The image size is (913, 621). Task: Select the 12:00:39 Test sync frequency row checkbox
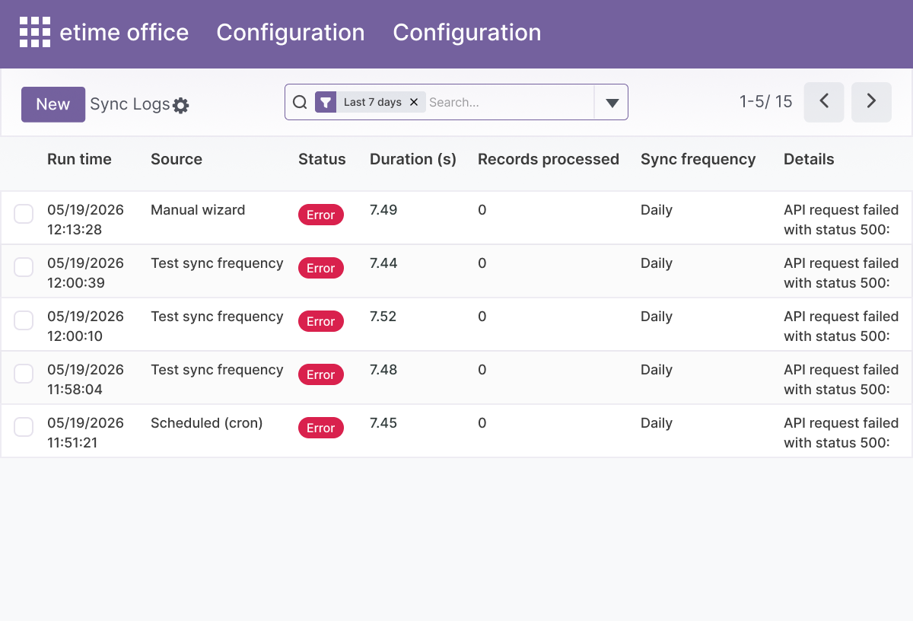(24, 268)
